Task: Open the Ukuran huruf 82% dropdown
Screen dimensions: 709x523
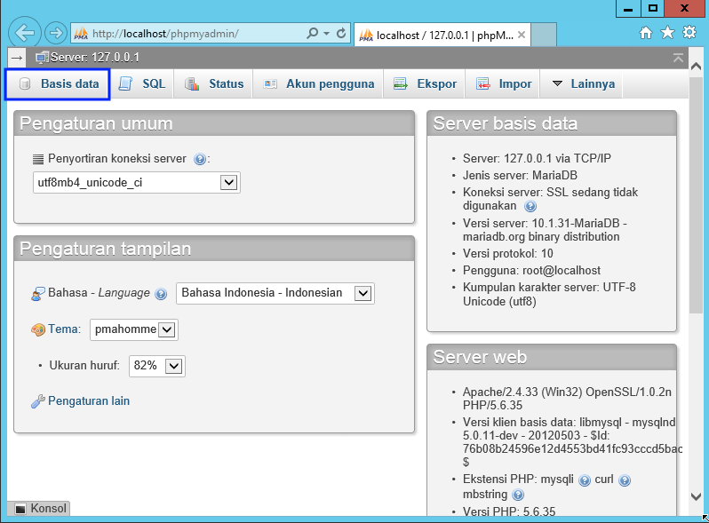Action: (157, 366)
